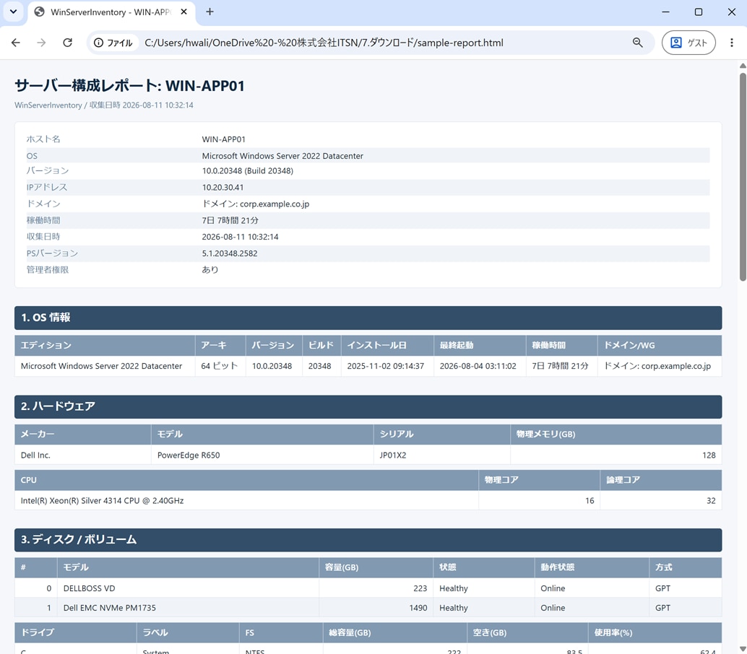This screenshot has height=654, width=747.
Task: Click the '2. ハードウェア' section header
Action: pos(368,407)
